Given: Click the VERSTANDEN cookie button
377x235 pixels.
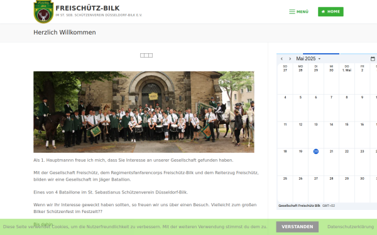Looking at the screenshot, I should pyautogui.click(x=297, y=227).
